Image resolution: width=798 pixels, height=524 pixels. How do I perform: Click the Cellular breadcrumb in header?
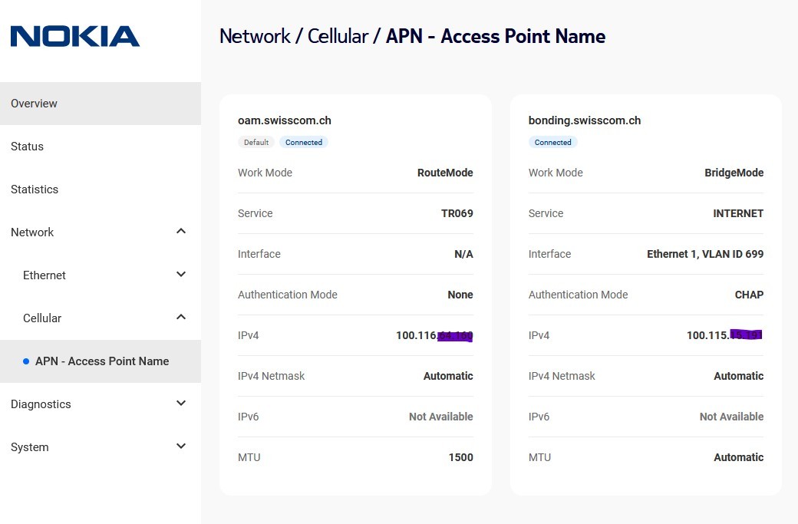[338, 36]
